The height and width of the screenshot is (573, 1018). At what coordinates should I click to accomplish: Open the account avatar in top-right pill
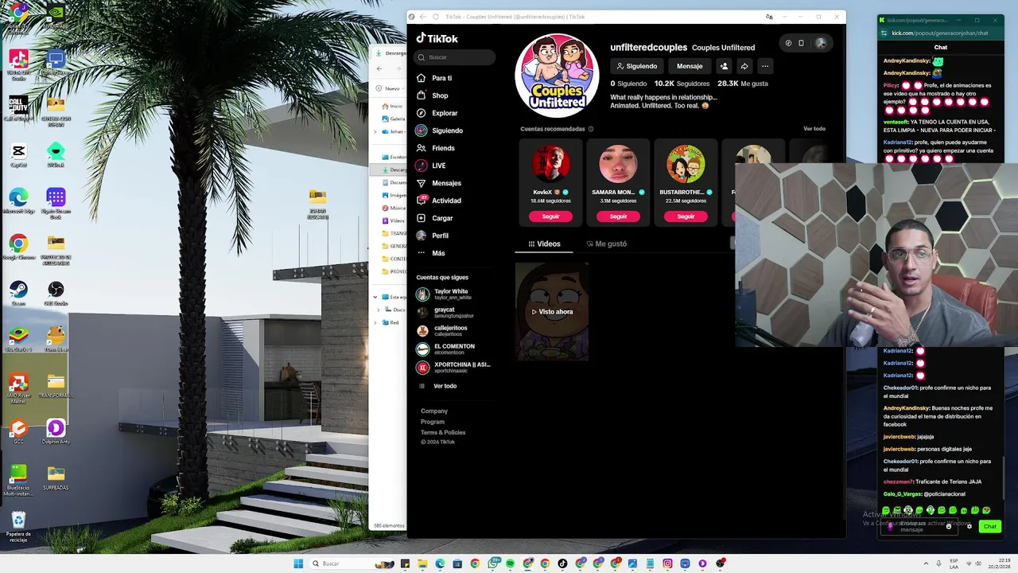click(x=820, y=43)
